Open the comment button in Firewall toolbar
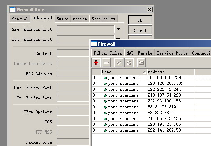The height and width of the screenshot is (146, 211). coord(141,62)
